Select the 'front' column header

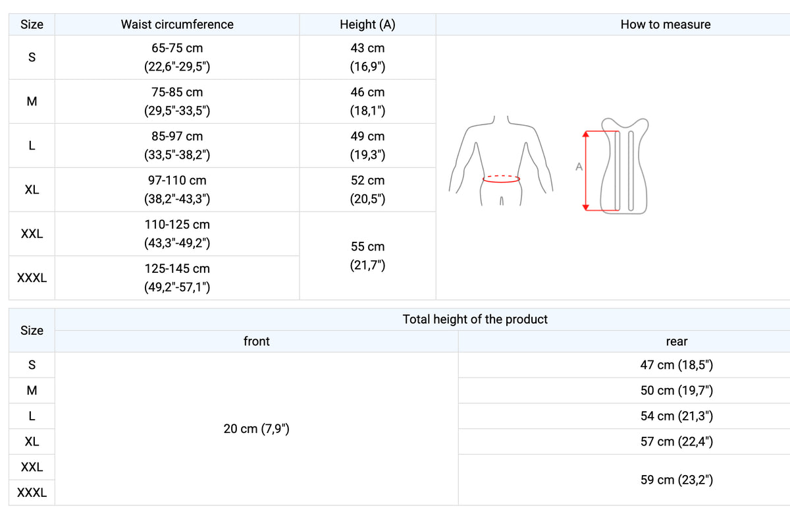[256, 341]
